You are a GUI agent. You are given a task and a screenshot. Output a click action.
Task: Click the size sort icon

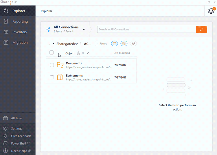tap(83, 53)
